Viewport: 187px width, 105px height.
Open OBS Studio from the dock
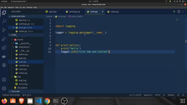(64, 101)
